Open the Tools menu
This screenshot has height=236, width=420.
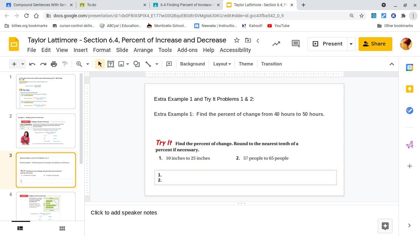(x=165, y=50)
